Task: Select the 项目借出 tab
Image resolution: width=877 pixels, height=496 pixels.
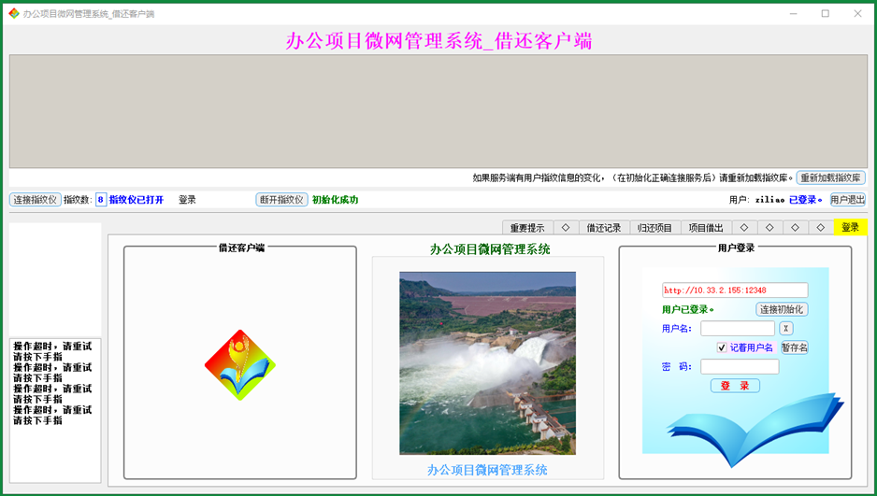Action: tap(706, 227)
